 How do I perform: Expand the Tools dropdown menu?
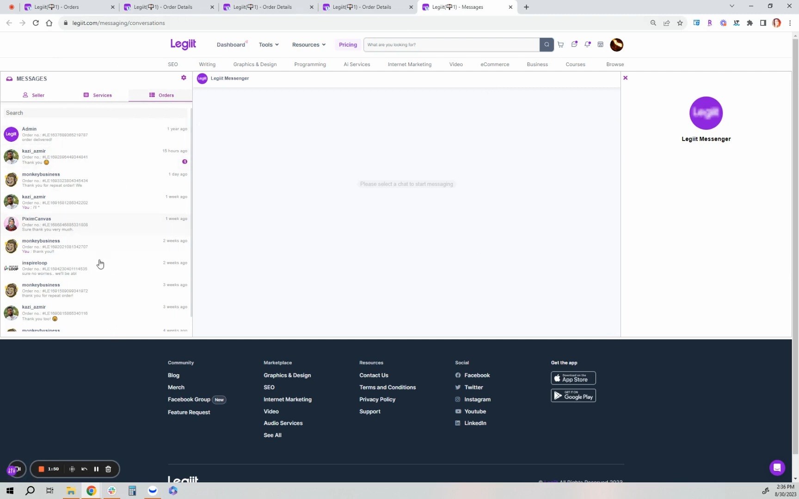268,44
